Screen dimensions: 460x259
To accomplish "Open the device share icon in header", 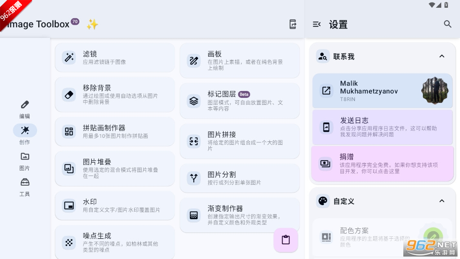I will (x=293, y=24).
